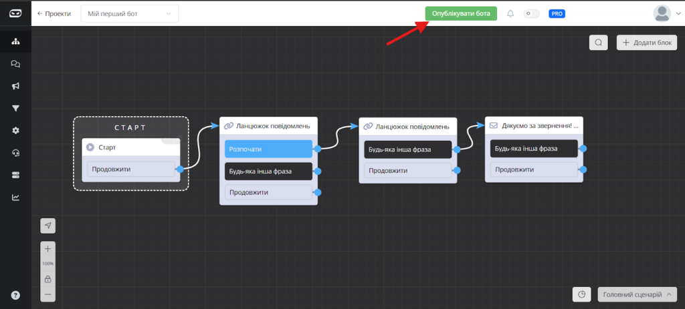Image resolution: width=685 pixels, height=309 pixels.
Task: Open the funnel filter icon in sidebar
Action: point(15,108)
